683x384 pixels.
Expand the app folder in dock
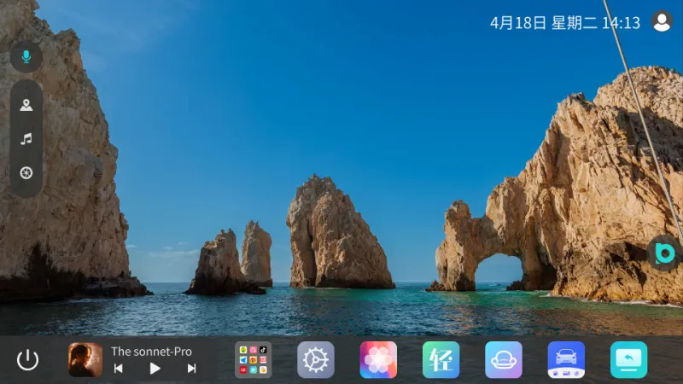(x=253, y=359)
